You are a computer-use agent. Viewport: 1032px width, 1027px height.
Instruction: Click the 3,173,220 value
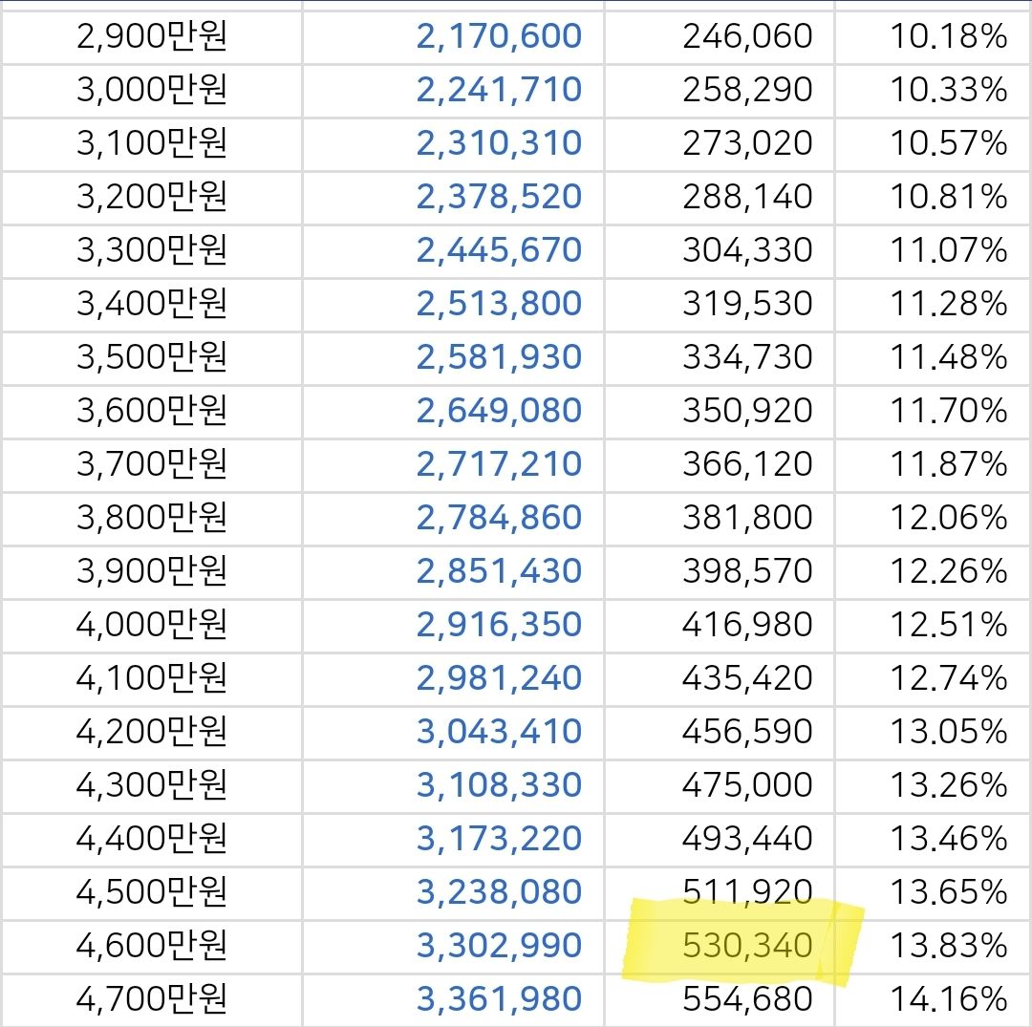(x=500, y=838)
